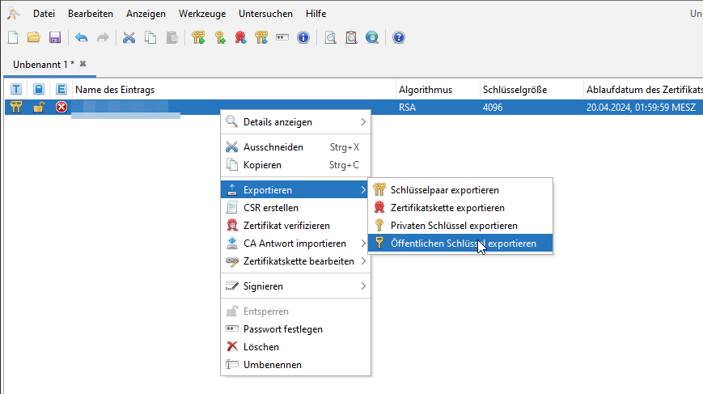This screenshot has width=703, height=394.
Task: Click the Import Trusted Certificate toolbar icon
Action: [x=240, y=37]
